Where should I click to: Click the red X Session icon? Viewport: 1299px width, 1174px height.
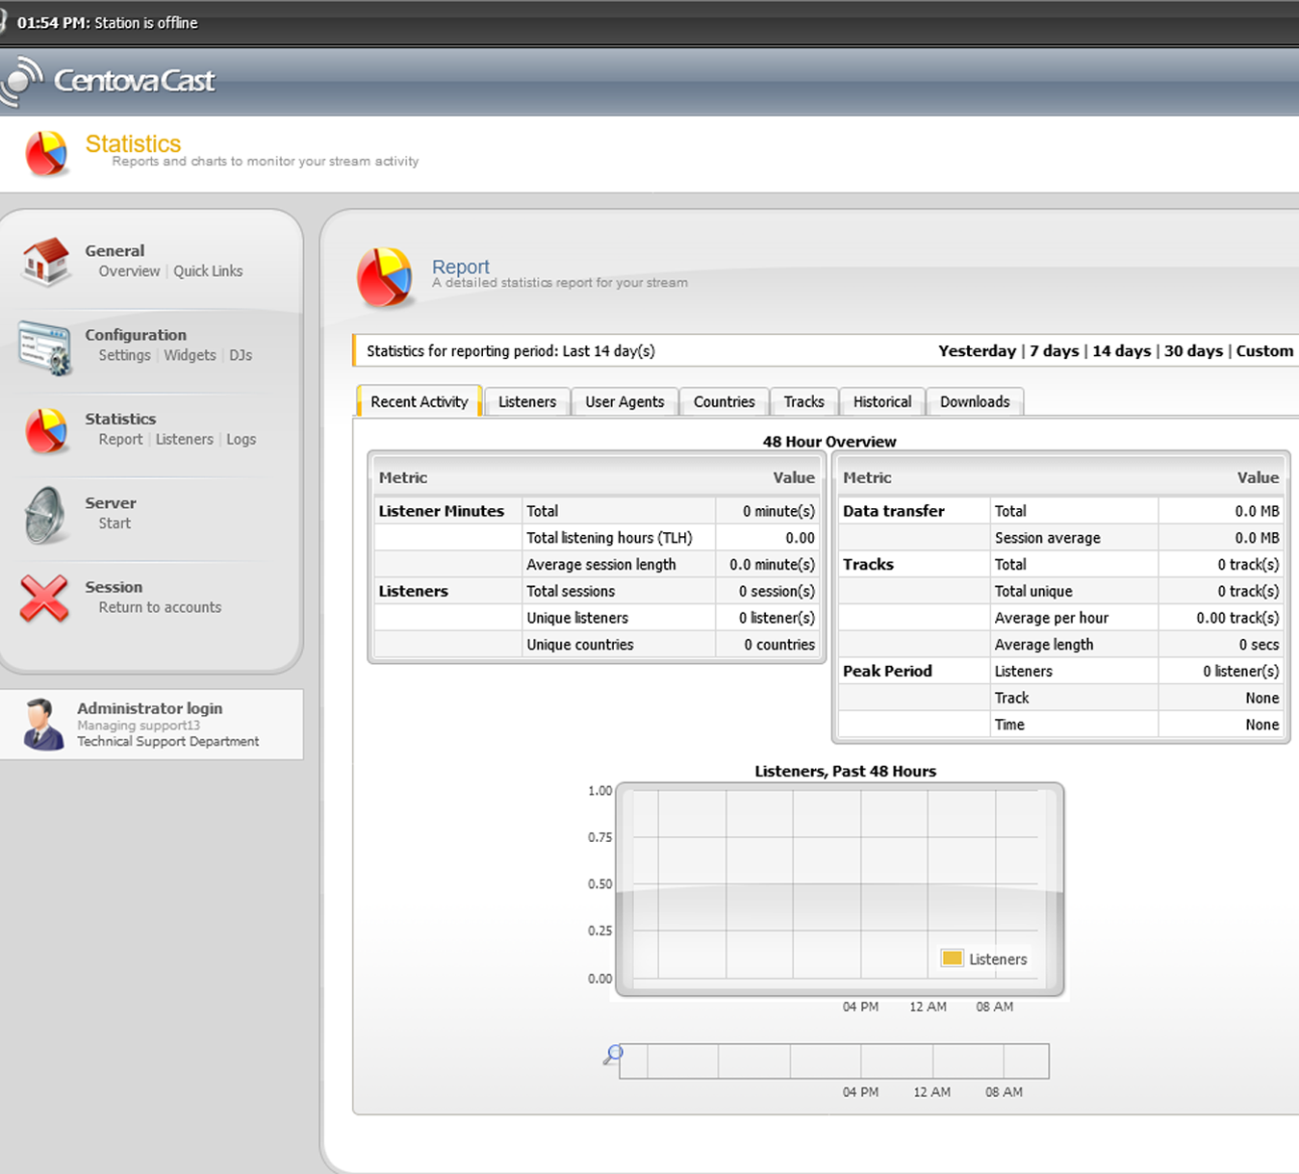coord(44,598)
